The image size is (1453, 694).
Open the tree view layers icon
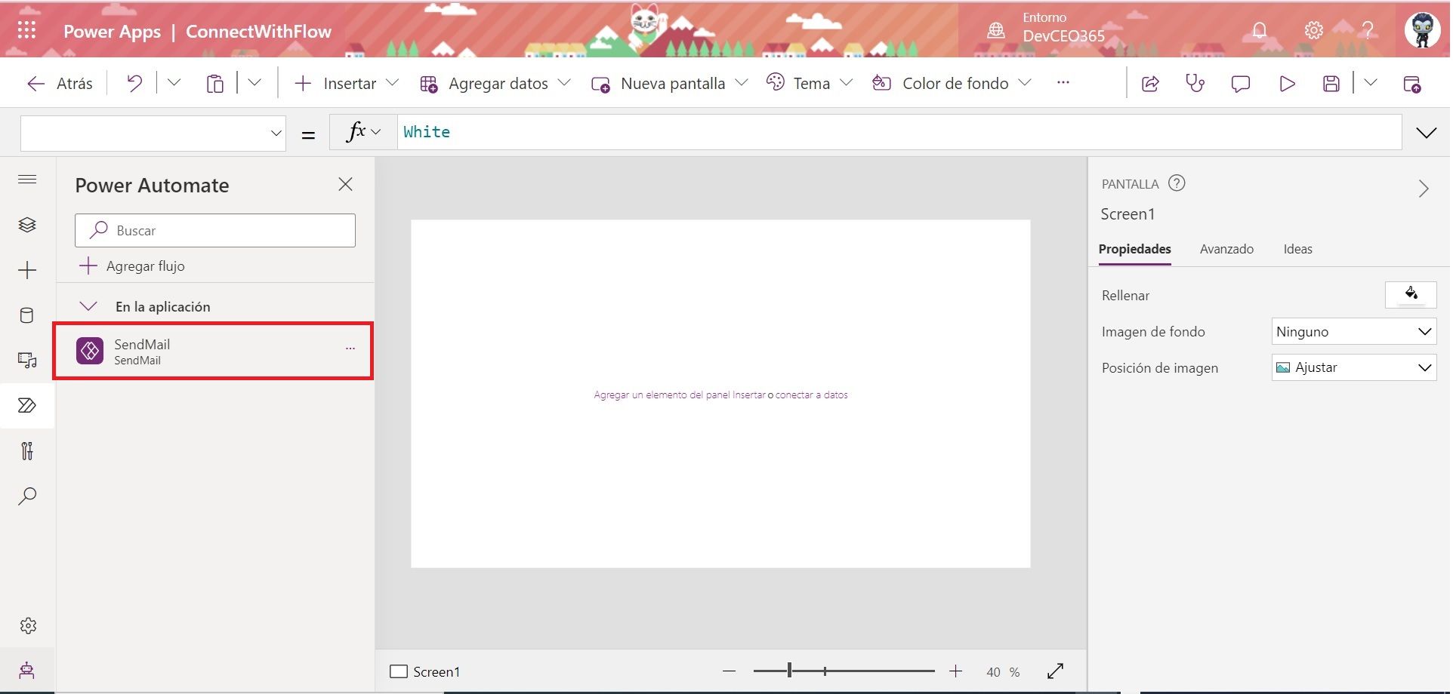pyautogui.click(x=27, y=225)
